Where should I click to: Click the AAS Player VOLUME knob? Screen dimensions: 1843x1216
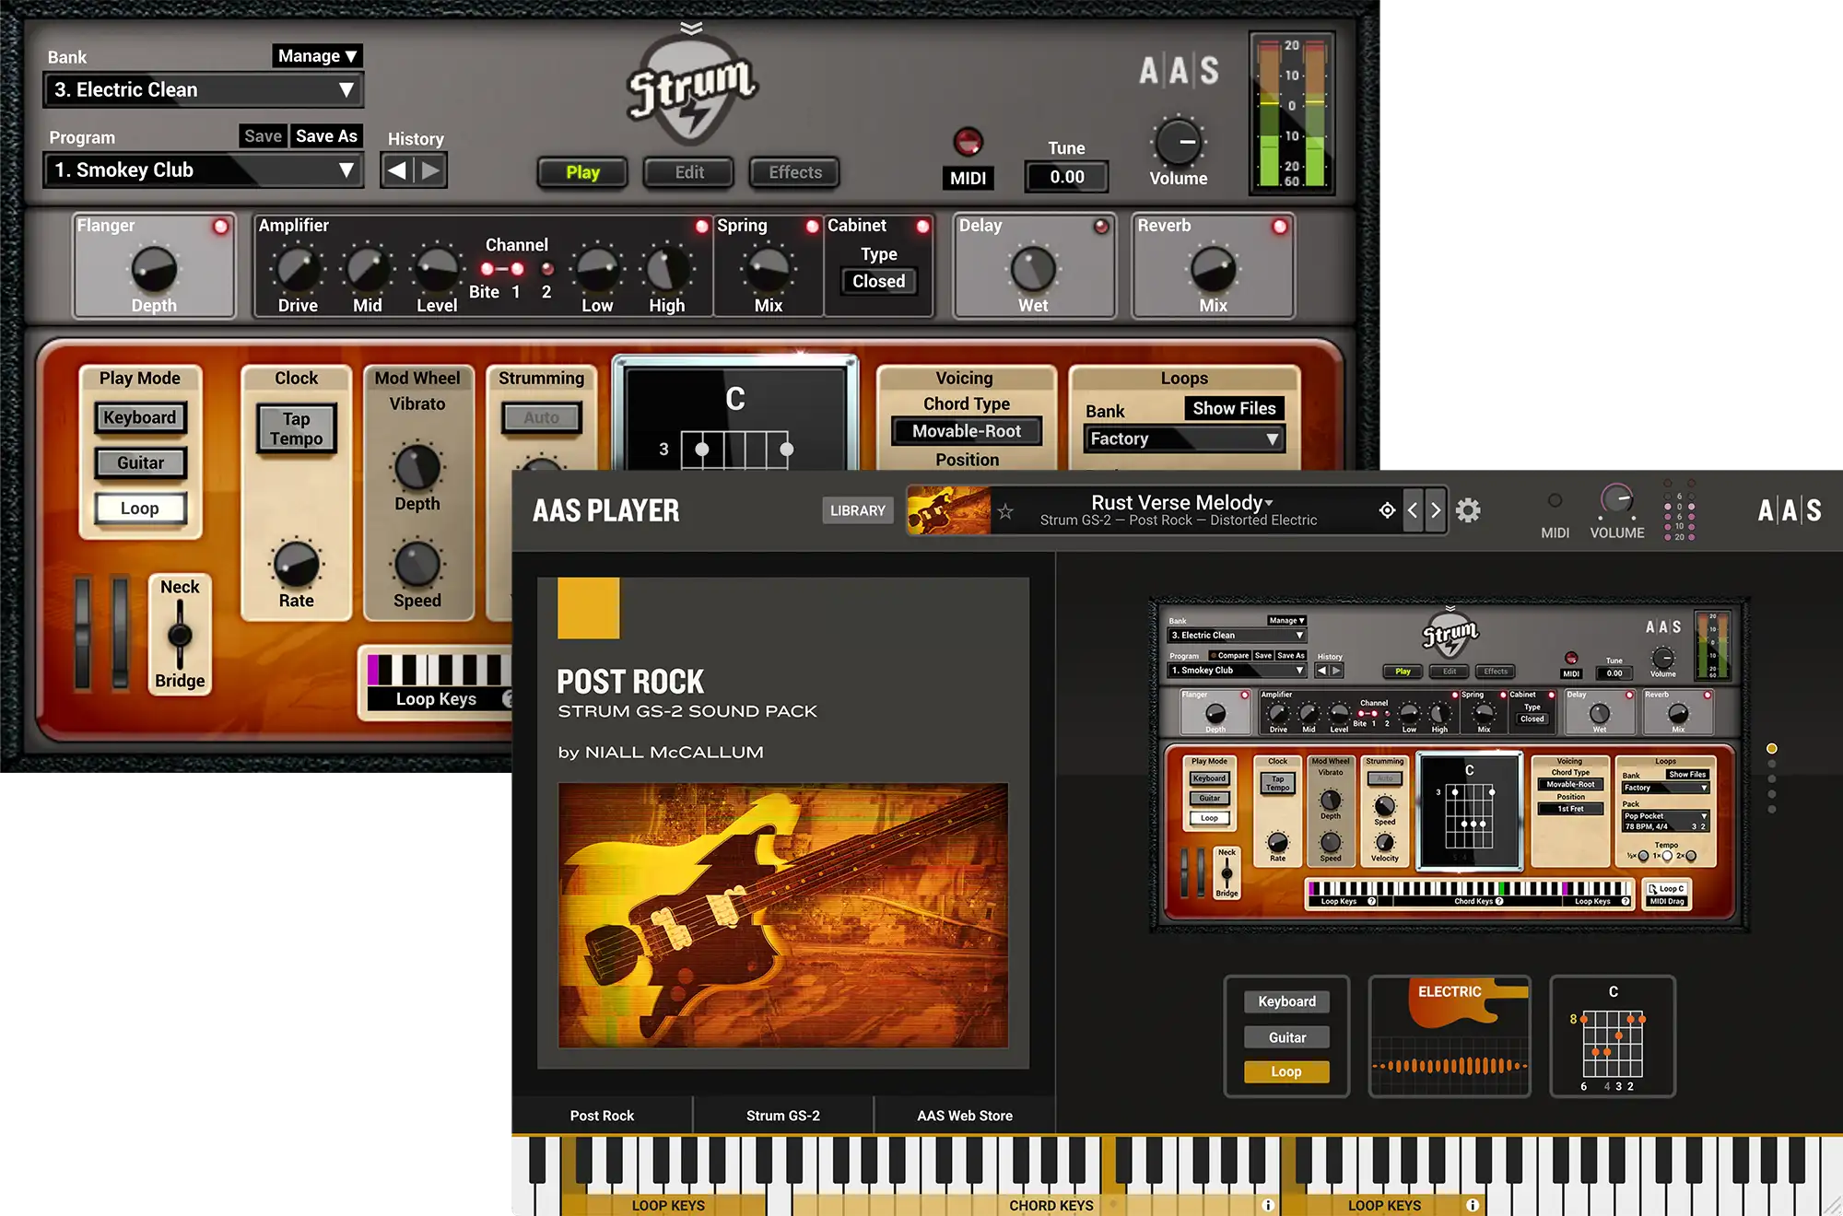(x=1616, y=499)
